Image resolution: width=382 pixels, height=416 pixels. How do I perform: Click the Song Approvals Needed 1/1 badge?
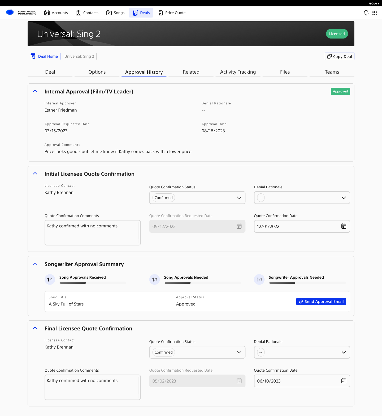click(155, 279)
